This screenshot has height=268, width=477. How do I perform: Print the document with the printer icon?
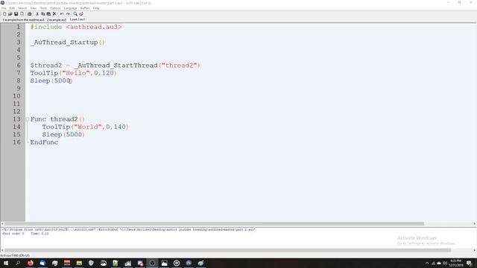pos(30,14)
